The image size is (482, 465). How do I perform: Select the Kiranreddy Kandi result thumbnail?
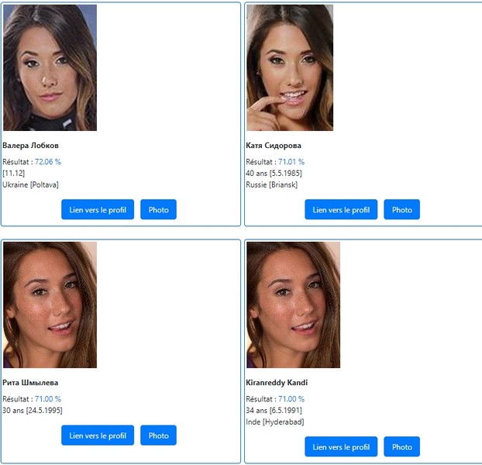point(293,305)
